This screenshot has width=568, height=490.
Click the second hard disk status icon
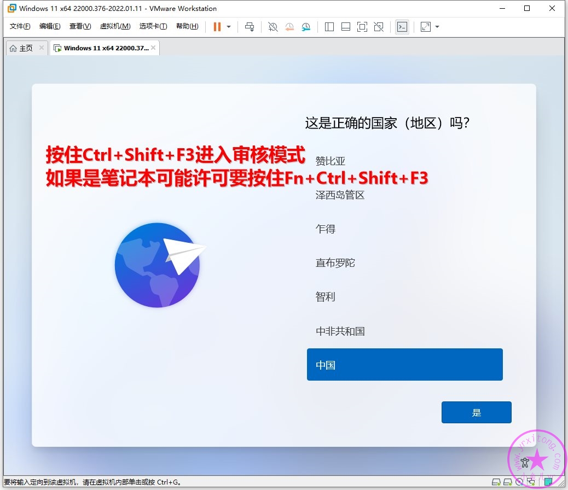508,482
